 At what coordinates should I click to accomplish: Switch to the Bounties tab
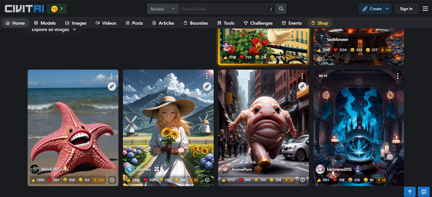coord(196,23)
